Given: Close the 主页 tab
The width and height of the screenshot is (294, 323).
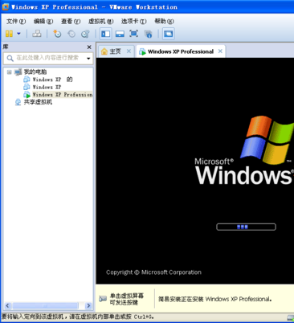Looking at the screenshot, I should pos(129,51).
